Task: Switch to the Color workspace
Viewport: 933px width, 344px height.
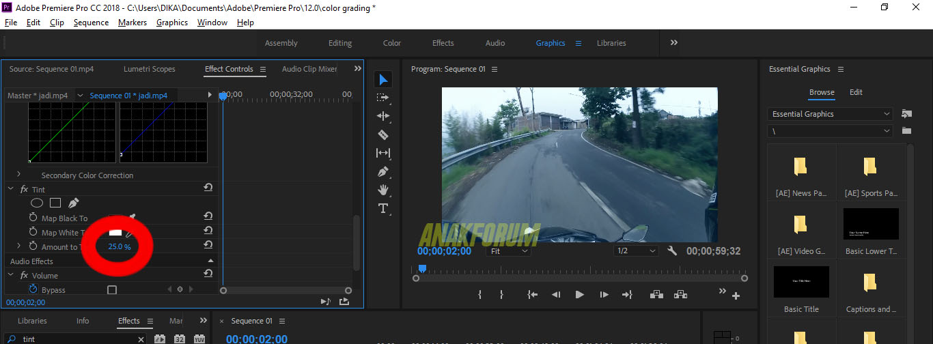Action: (392, 43)
